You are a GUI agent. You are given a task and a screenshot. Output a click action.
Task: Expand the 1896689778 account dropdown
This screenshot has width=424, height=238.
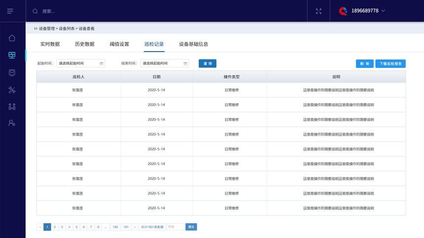[383, 11]
